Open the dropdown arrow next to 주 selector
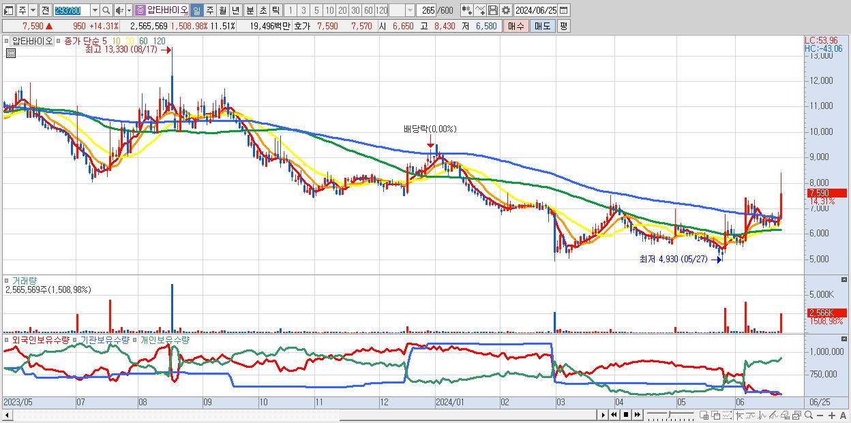 33,10
